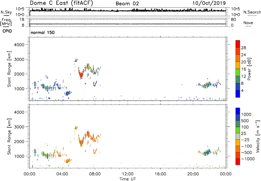The width and height of the screenshot is (261, 181).
Task: Click the 'Power [dB]' color bar label
Action: tap(249, 69)
